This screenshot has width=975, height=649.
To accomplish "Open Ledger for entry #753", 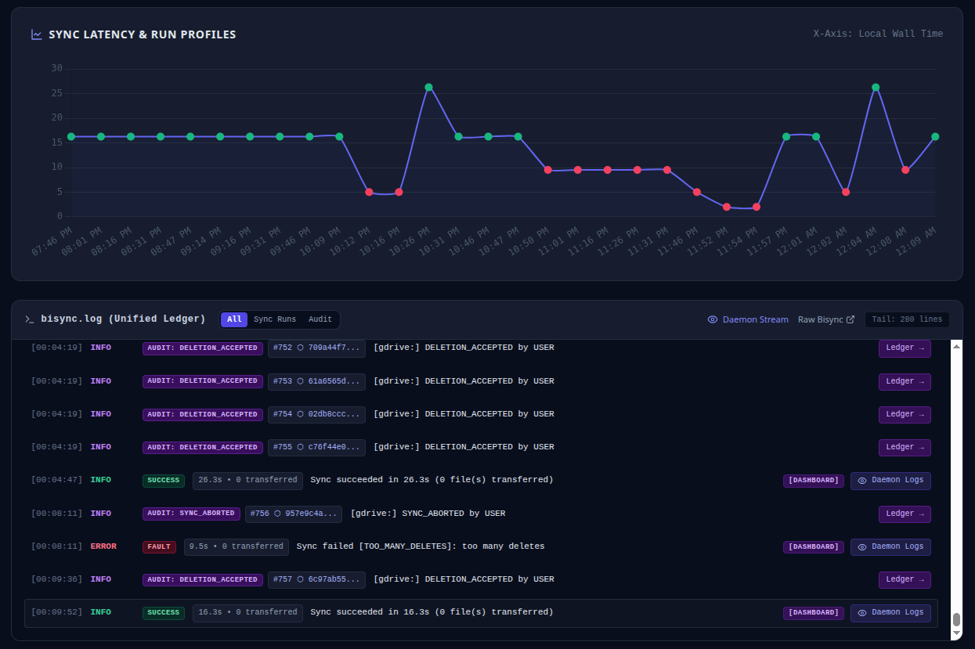I will click(x=905, y=381).
